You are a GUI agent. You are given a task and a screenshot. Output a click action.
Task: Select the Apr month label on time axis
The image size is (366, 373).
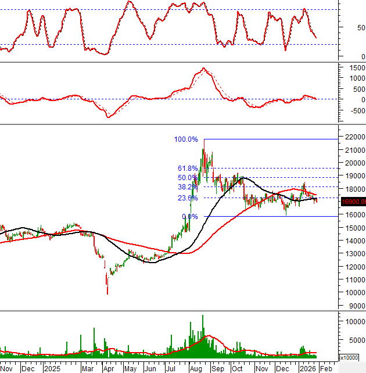(108, 368)
